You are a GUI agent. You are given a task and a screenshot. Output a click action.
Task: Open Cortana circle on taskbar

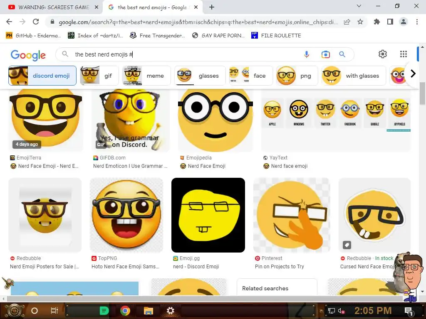[x=35, y=311]
